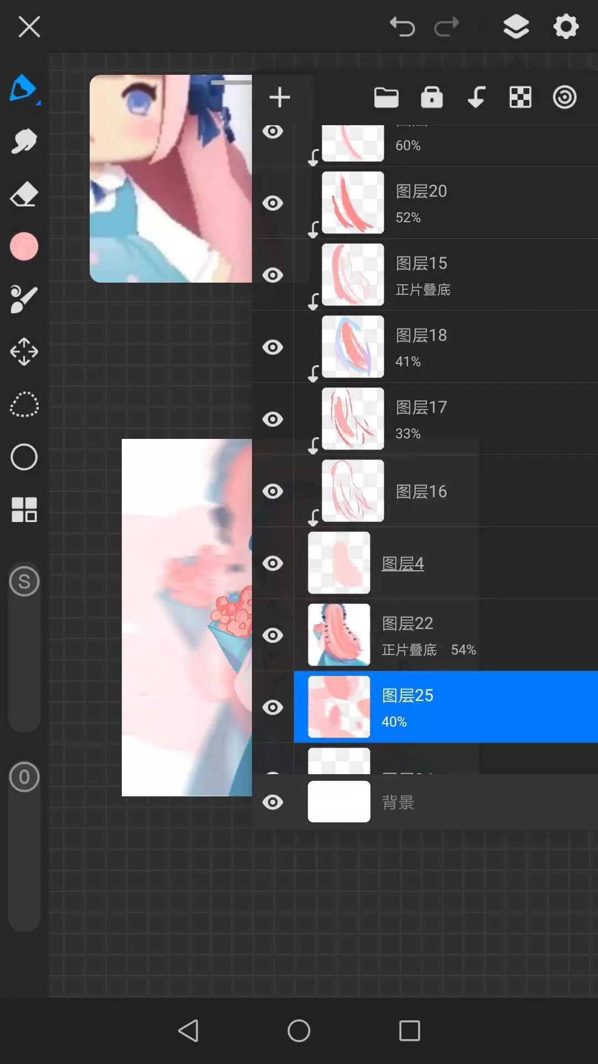598x1064 pixels.
Task: Select the pen brush tool
Action: [x=24, y=89]
